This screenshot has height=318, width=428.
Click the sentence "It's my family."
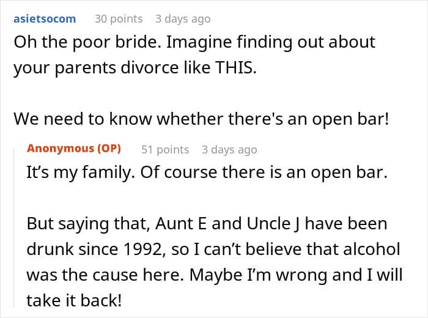tap(81, 172)
